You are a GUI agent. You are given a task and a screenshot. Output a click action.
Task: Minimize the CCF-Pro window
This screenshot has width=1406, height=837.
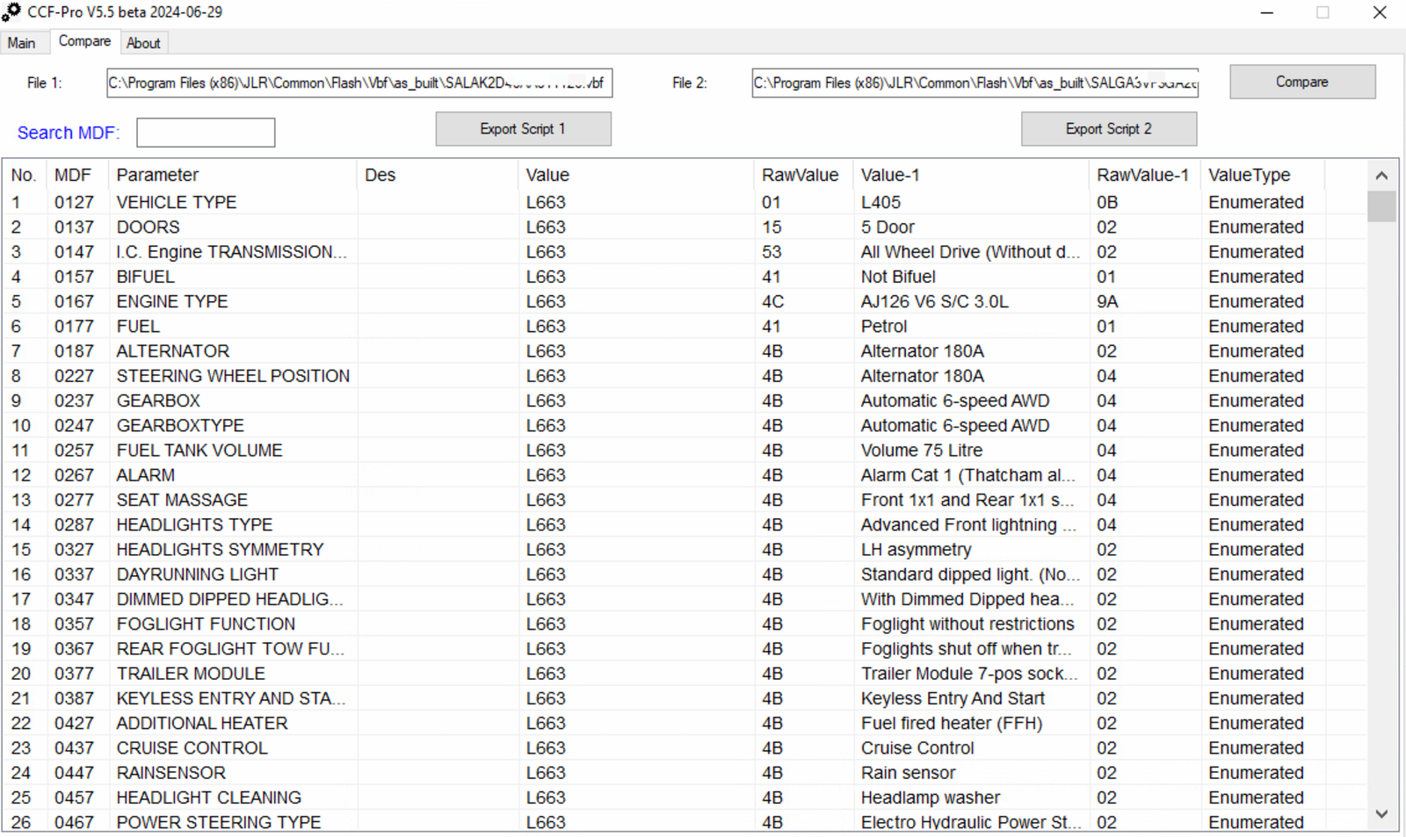click(x=1267, y=12)
